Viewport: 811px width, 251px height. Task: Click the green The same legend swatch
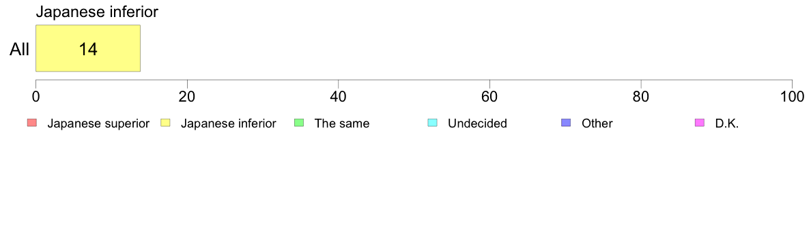pyautogui.click(x=299, y=123)
